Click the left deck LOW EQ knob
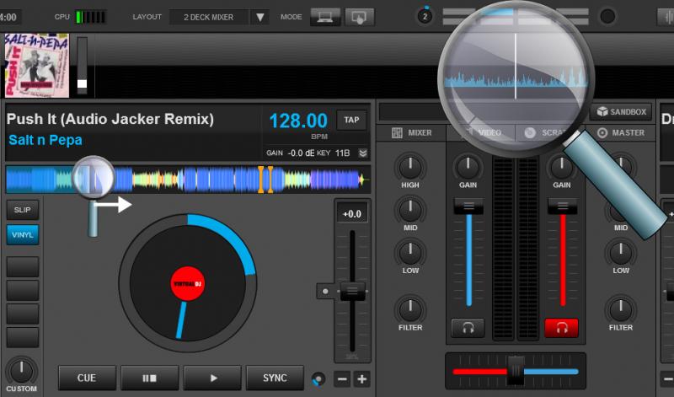The image size is (674, 397). pos(410,253)
